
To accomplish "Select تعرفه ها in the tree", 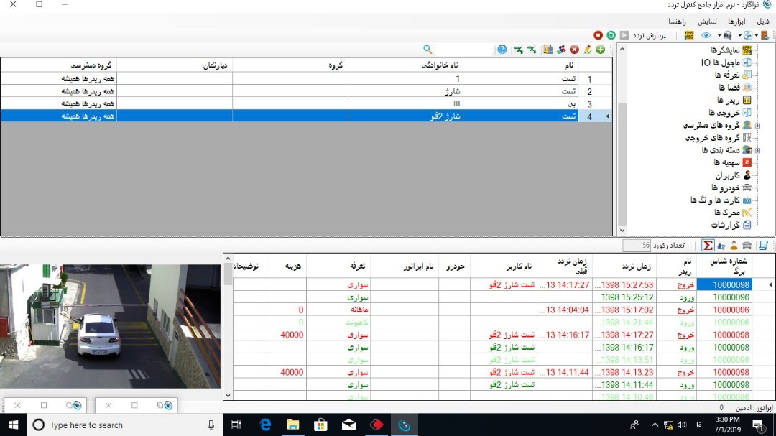I will click(x=727, y=75).
